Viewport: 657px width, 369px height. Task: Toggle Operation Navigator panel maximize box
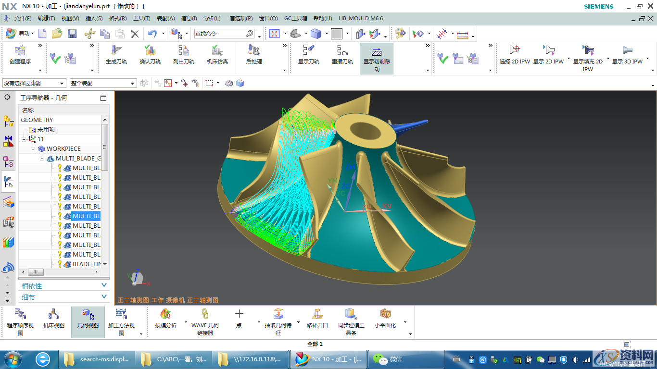point(103,98)
